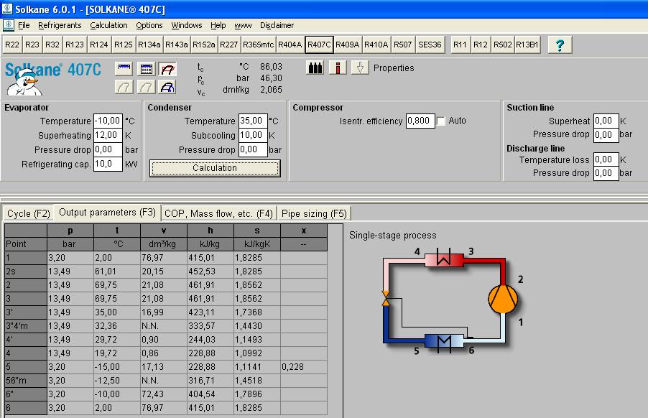This screenshot has width=648, height=418.
Task: Open the Options menu
Action: [x=149, y=25]
